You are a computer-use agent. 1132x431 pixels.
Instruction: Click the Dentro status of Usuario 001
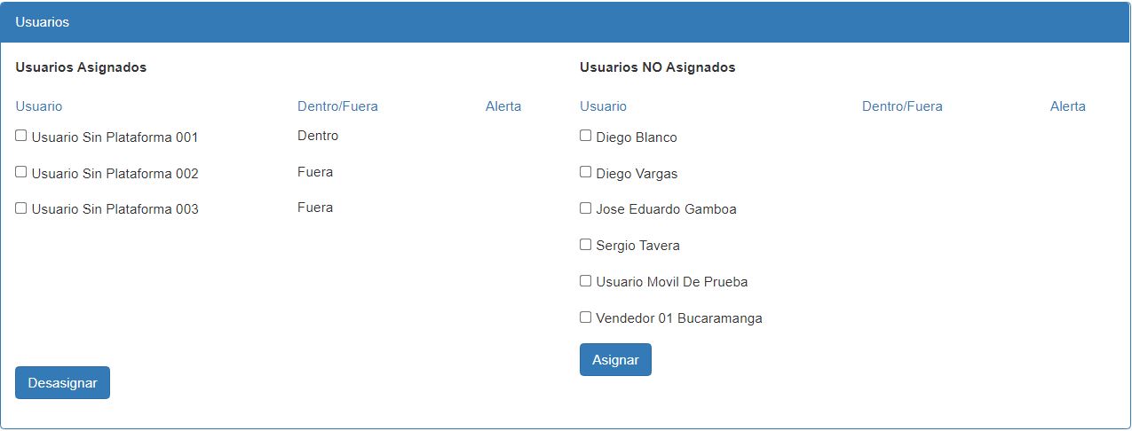tap(318, 137)
